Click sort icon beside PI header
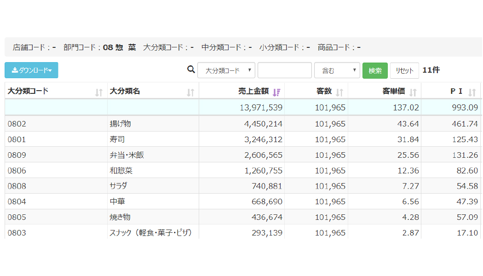Viewport: 483px width, 276px height. tap(471, 92)
